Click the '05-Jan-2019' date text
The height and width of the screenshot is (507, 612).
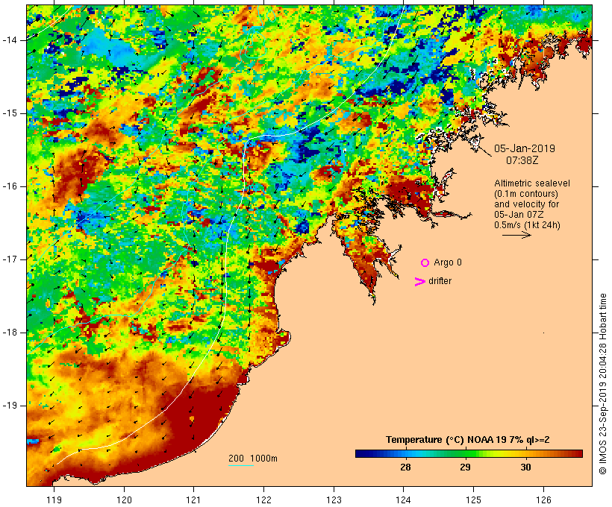coord(524,148)
